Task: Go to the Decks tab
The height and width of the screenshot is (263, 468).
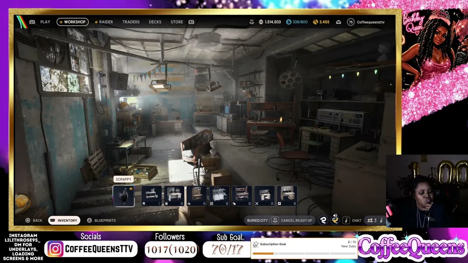Action: [155, 22]
